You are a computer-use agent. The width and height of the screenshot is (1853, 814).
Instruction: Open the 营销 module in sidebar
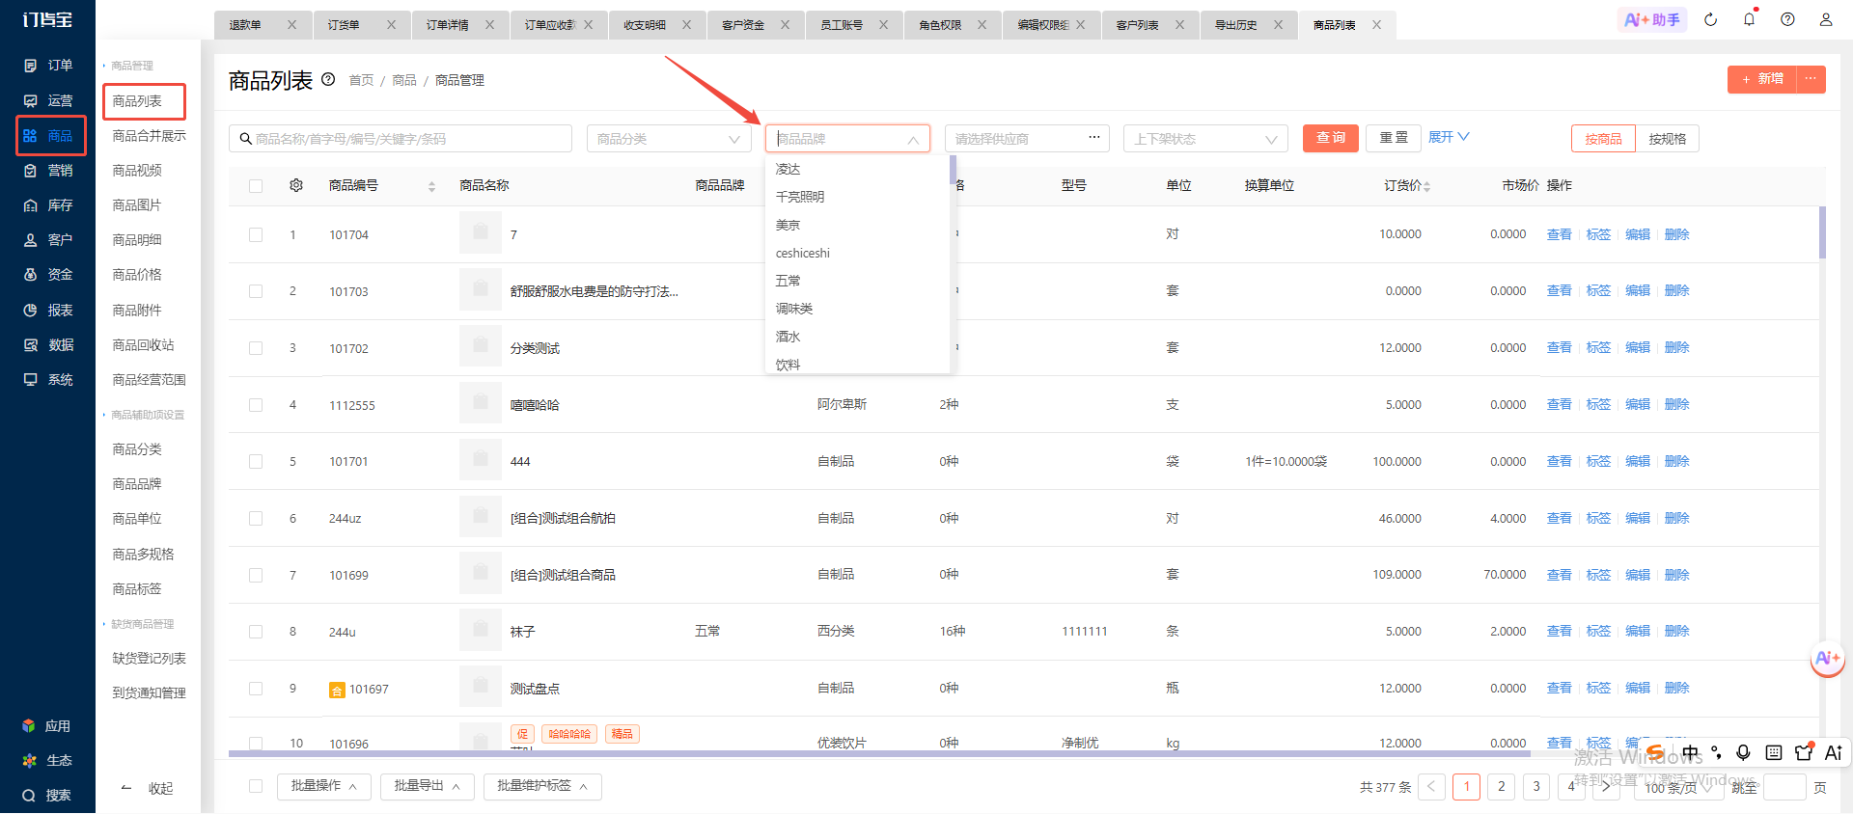[48, 171]
